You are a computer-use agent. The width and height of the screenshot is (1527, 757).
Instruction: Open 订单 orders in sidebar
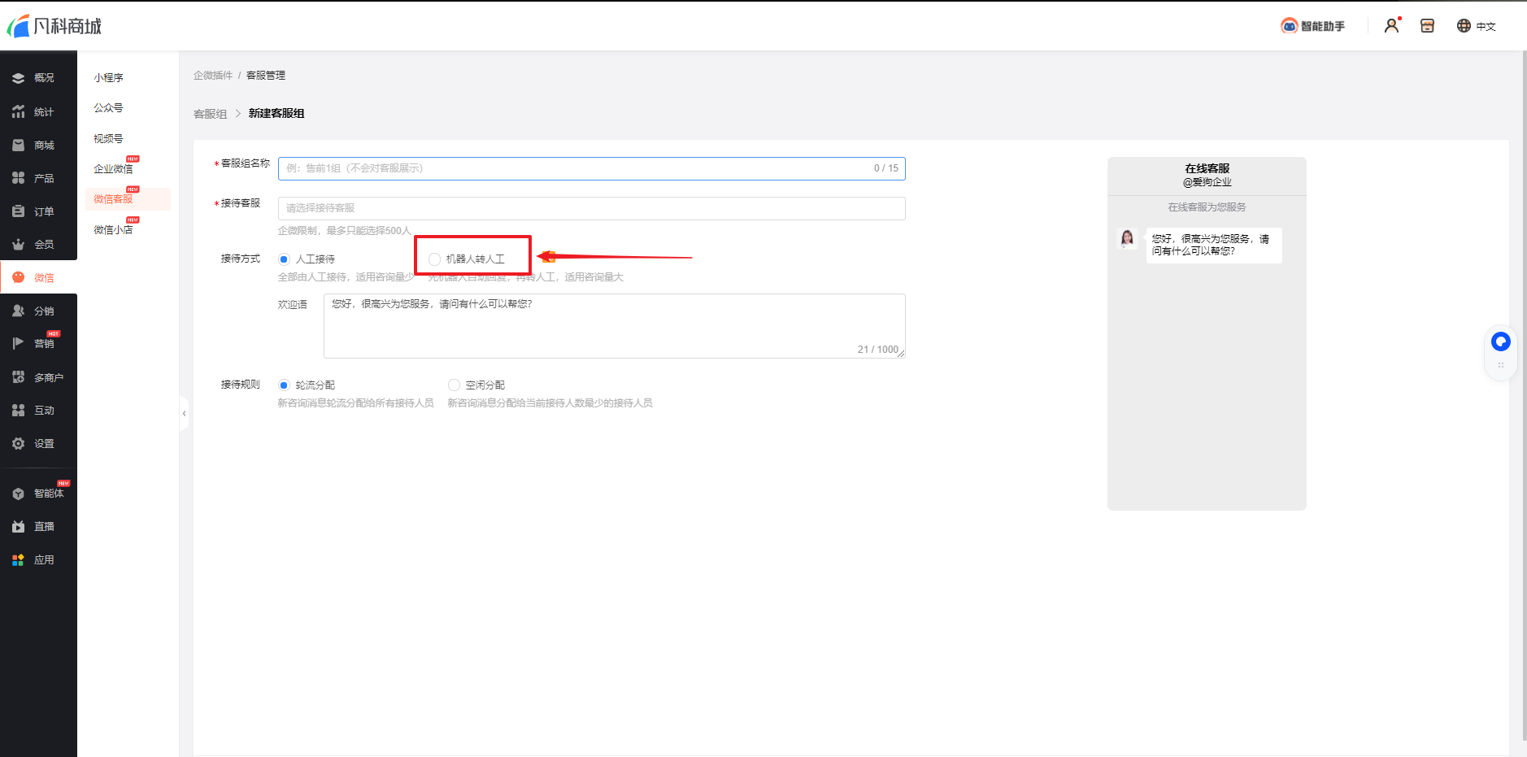click(38, 211)
